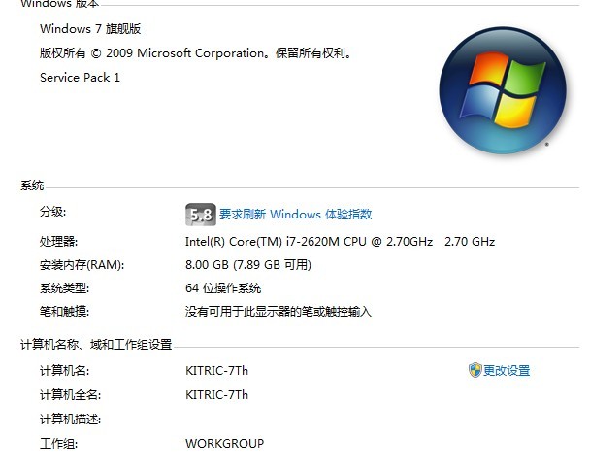
Task: Select the Intel Core i7-2620M processor value
Action: (340, 242)
